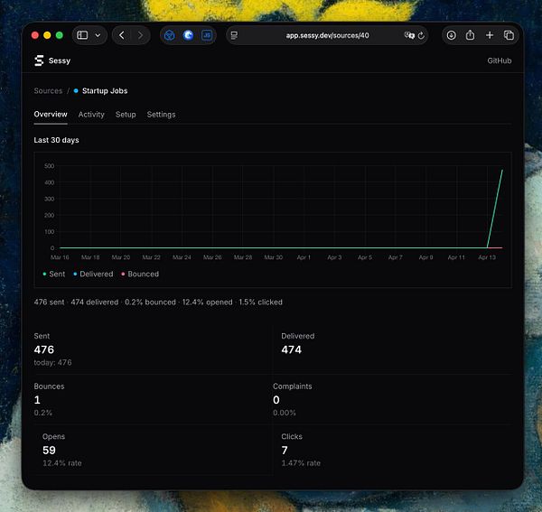542x512 pixels.
Task: Reload the page with the refresh icon
Action: click(421, 35)
